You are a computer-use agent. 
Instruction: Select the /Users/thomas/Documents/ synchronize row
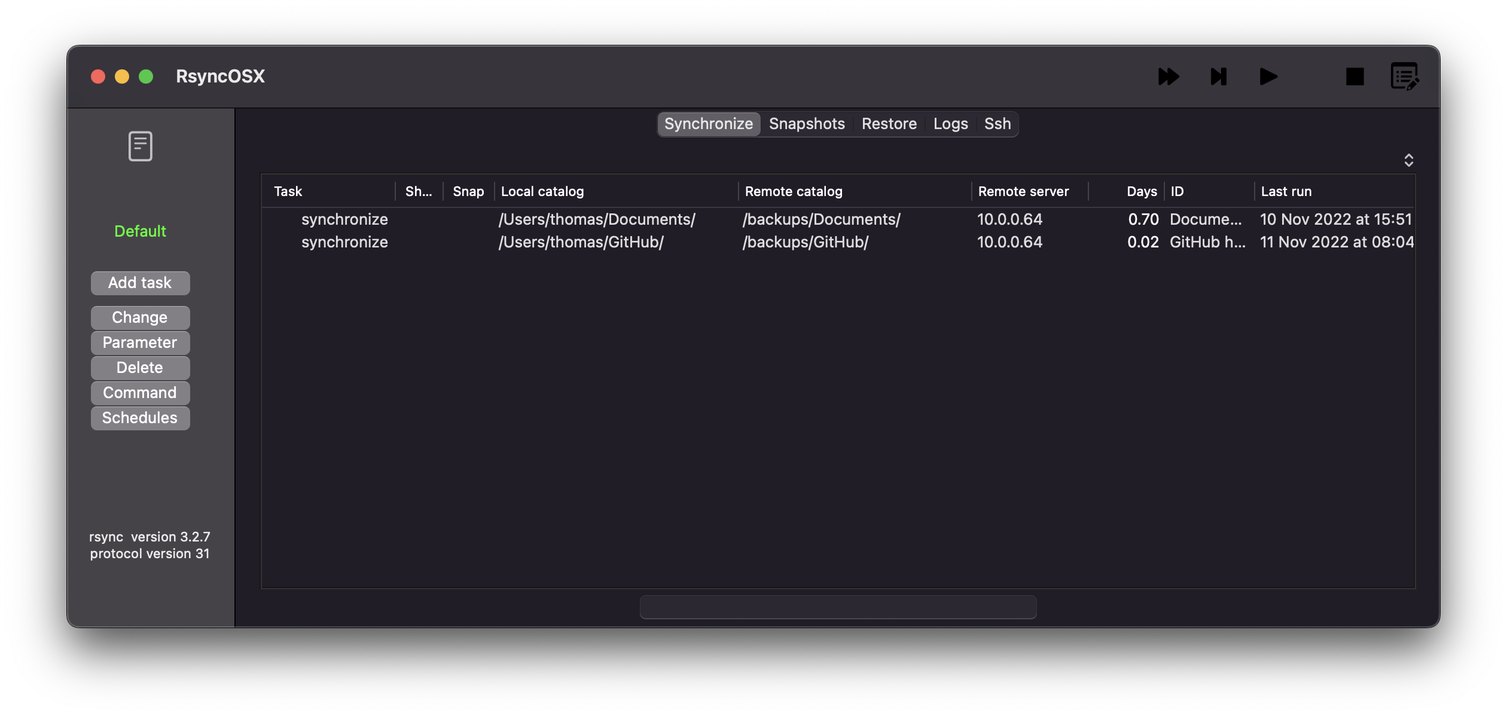point(597,219)
